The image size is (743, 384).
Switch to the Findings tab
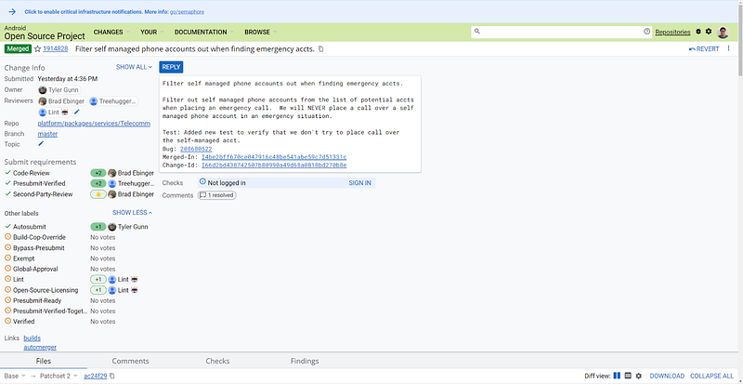tap(305, 361)
